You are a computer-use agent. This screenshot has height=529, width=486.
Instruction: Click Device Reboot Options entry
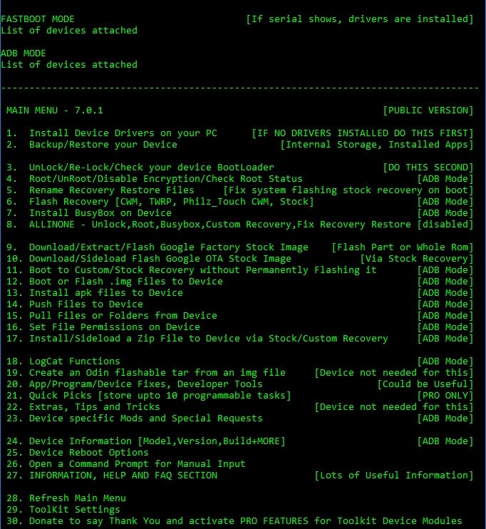pos(88,453)
